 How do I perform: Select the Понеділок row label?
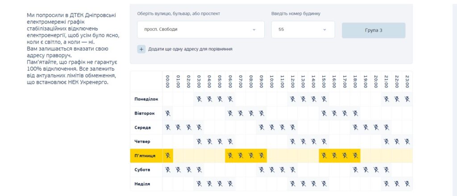146,99
